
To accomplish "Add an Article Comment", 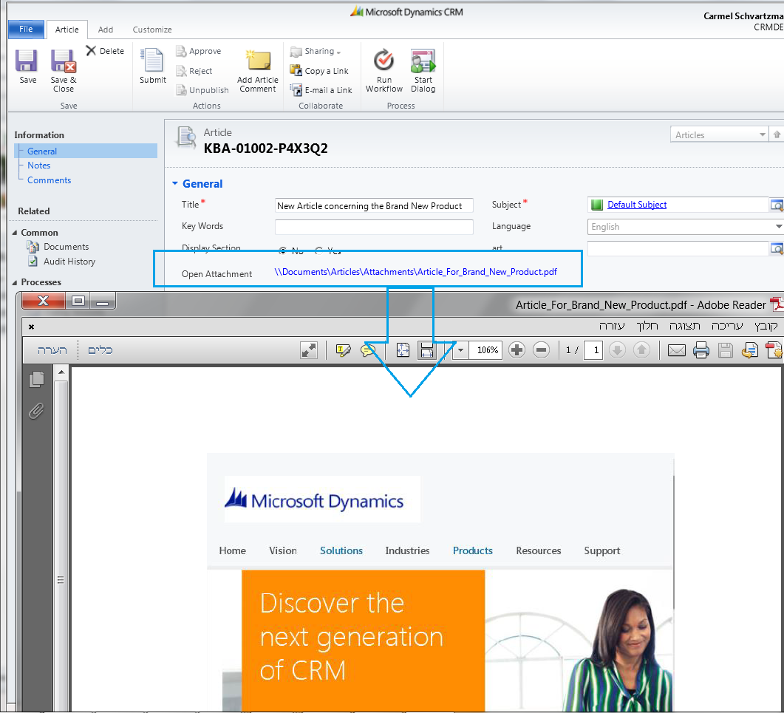I will pyautogui.click(x=257, y=71).
